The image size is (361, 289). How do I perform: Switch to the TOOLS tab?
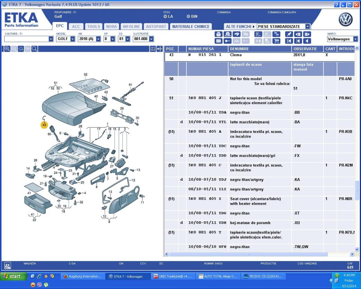pyautogui.click(x=94, y=26)
